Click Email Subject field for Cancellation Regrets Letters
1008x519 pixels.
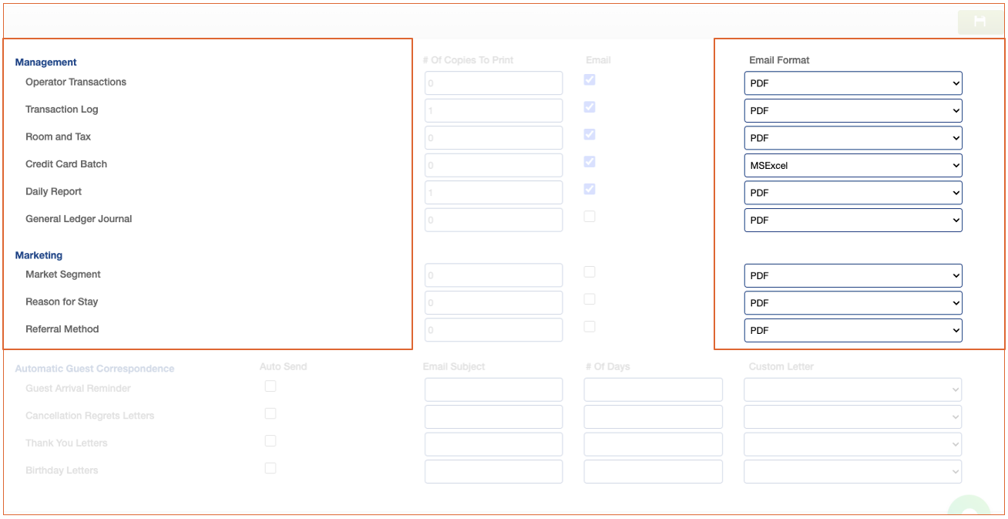[493, 417]
